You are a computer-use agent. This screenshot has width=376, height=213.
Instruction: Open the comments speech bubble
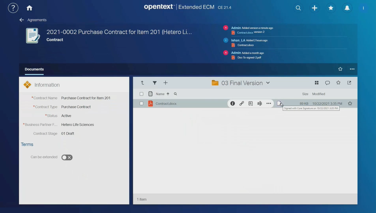click(x=327, y=83)
